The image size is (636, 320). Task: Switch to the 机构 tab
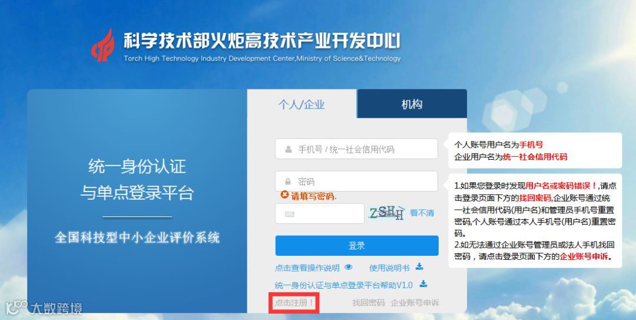[x=412, y=104]
